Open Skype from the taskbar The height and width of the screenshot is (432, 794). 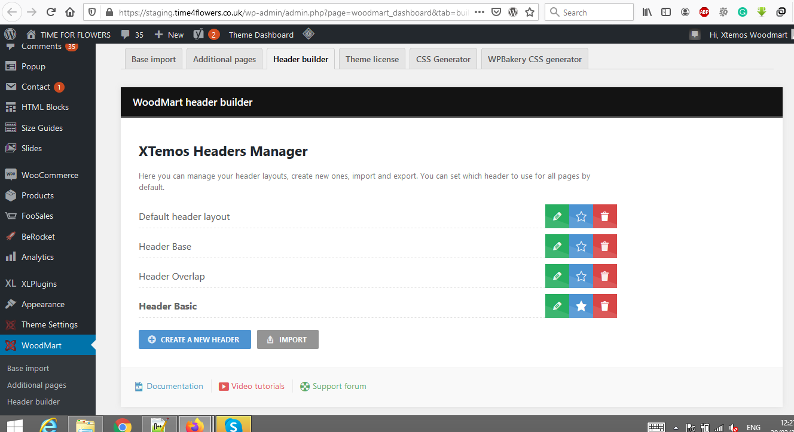pyautogui.click(x=233, y=425)
